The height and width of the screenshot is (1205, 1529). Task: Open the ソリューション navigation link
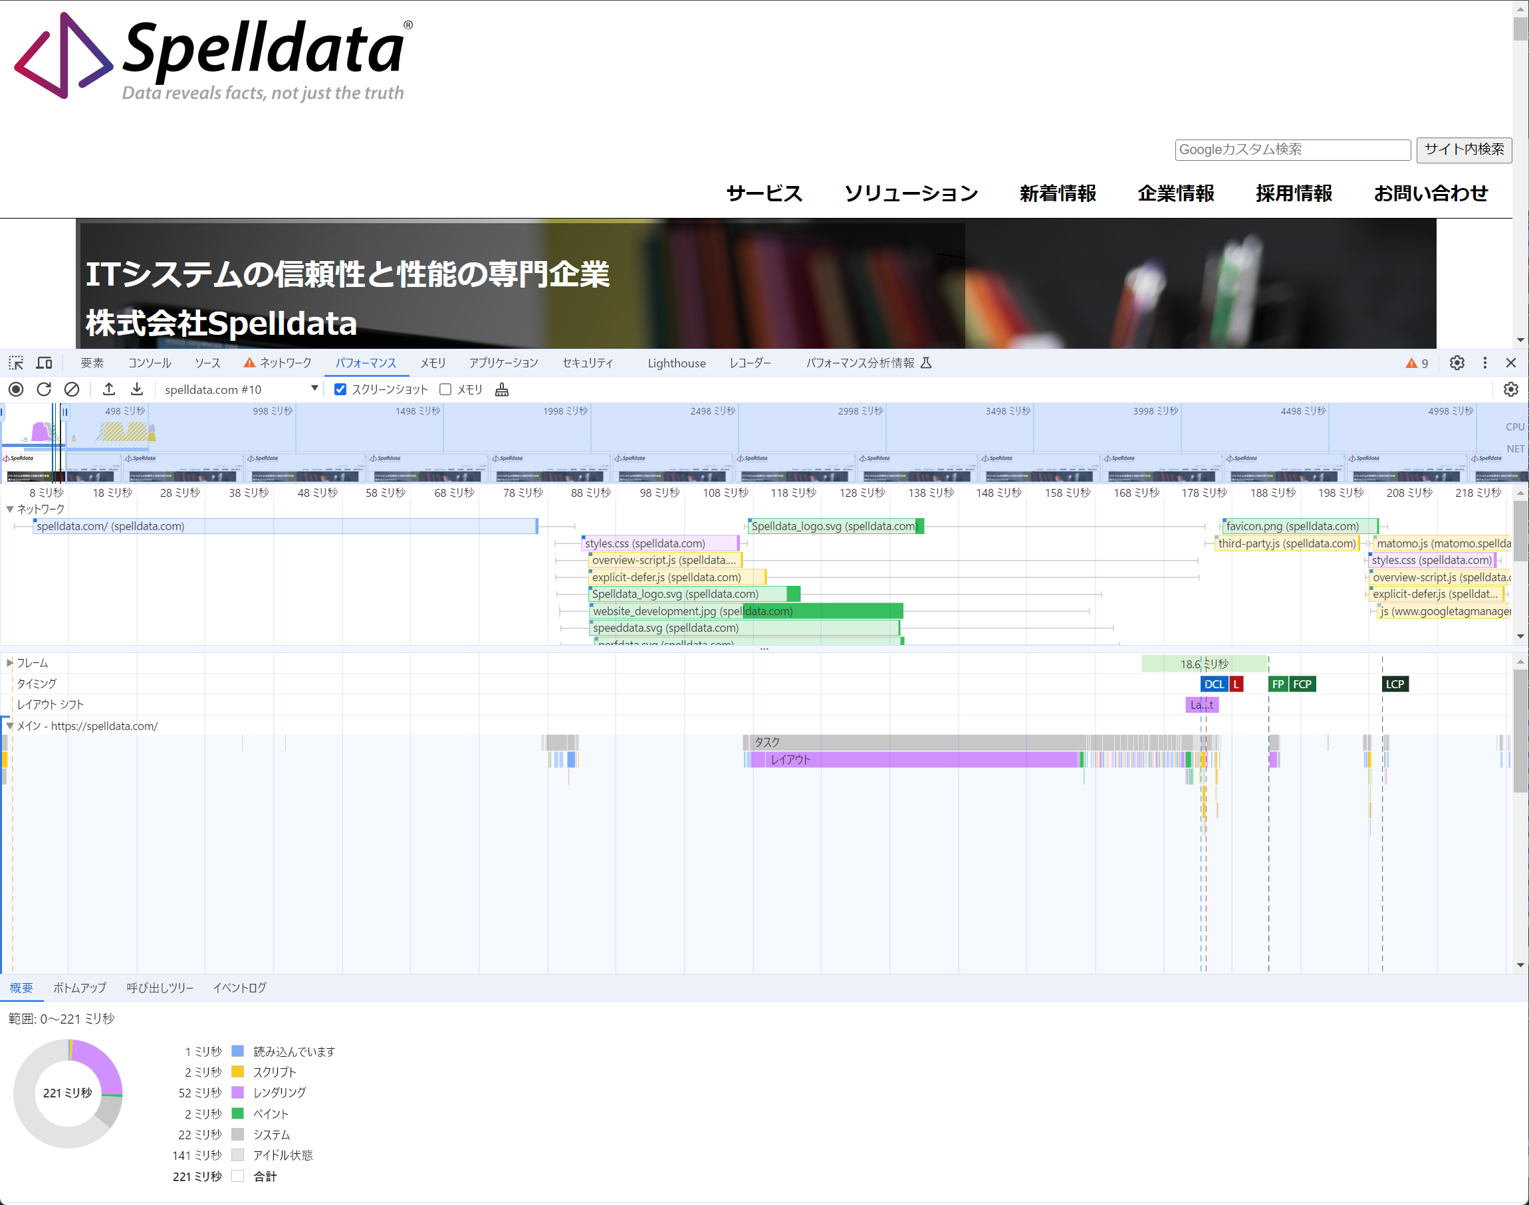pyautogui.click(x=911, y=193)
